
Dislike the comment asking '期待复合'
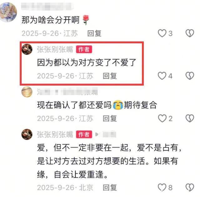click(190, 118)
